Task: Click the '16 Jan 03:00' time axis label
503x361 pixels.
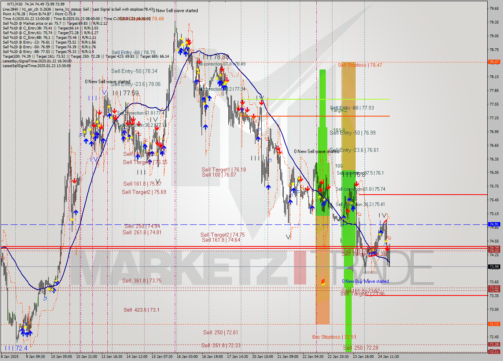Action: click(187, 357)
